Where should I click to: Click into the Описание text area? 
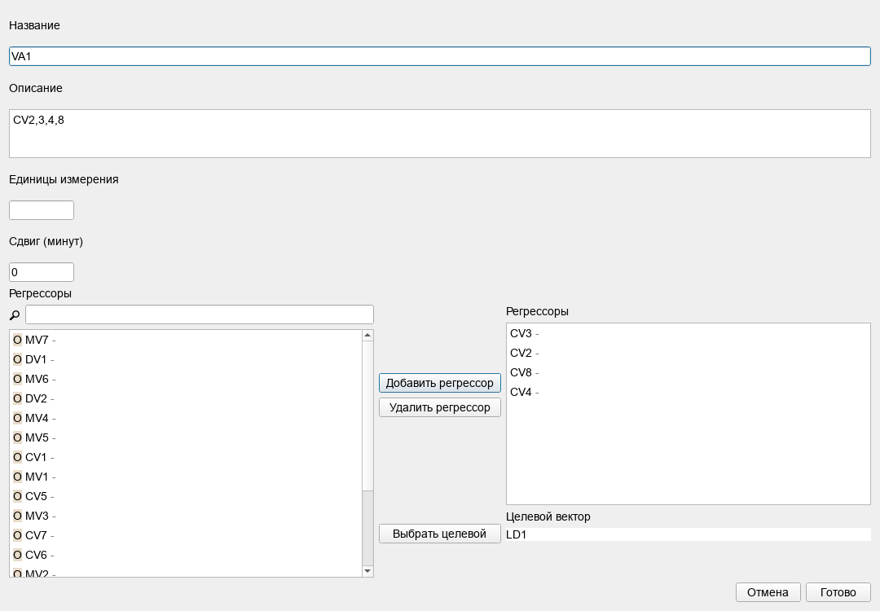440,134
